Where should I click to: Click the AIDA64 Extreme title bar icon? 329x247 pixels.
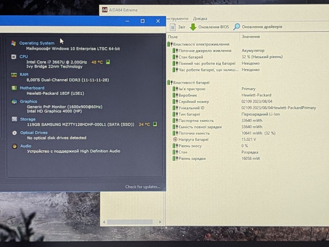click(105, 10)
